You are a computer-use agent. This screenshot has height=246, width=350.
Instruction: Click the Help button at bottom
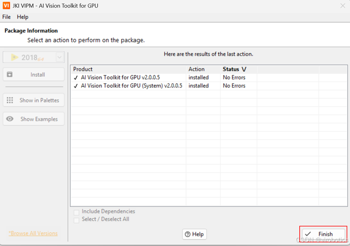[x=194, y=234]
